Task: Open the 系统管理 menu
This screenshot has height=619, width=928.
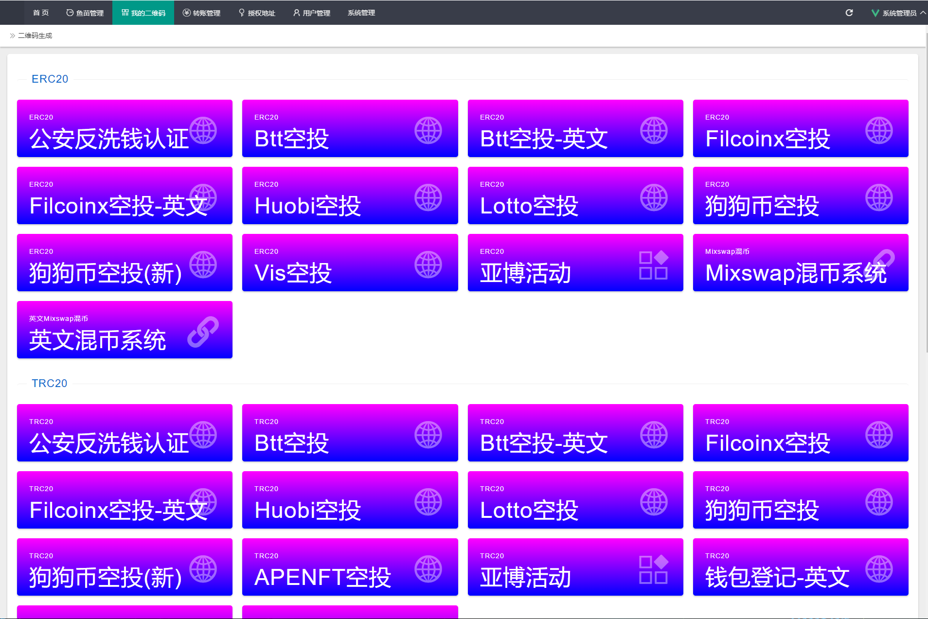Action: 361,13
